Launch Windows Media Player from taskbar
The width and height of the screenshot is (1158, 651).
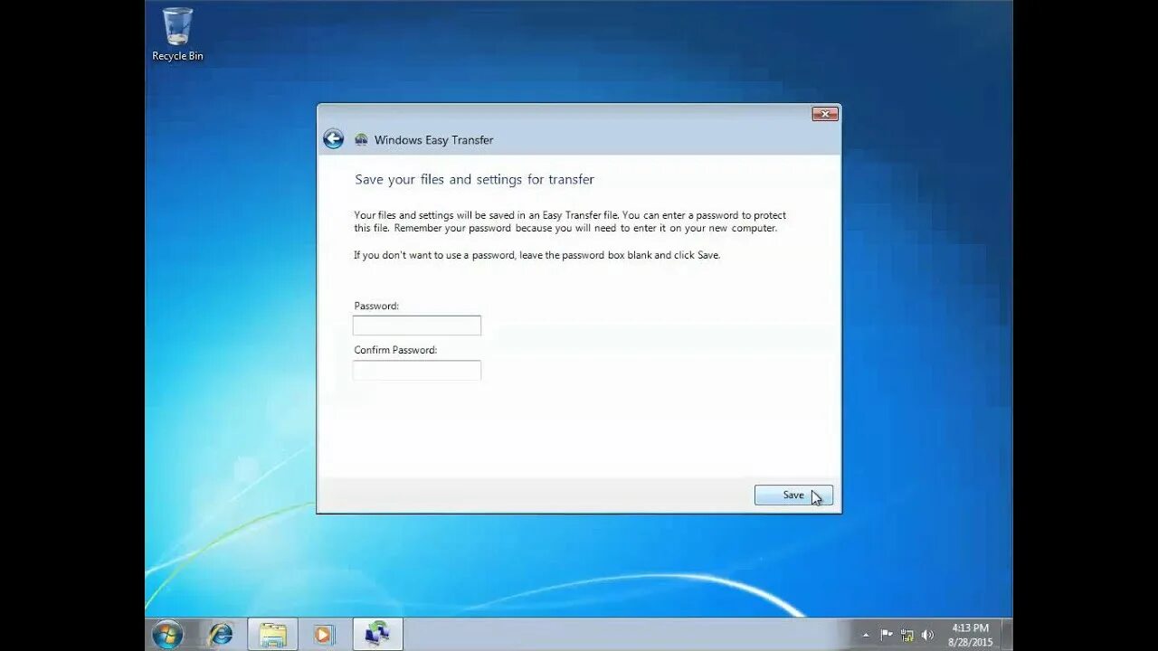point(324,635)
